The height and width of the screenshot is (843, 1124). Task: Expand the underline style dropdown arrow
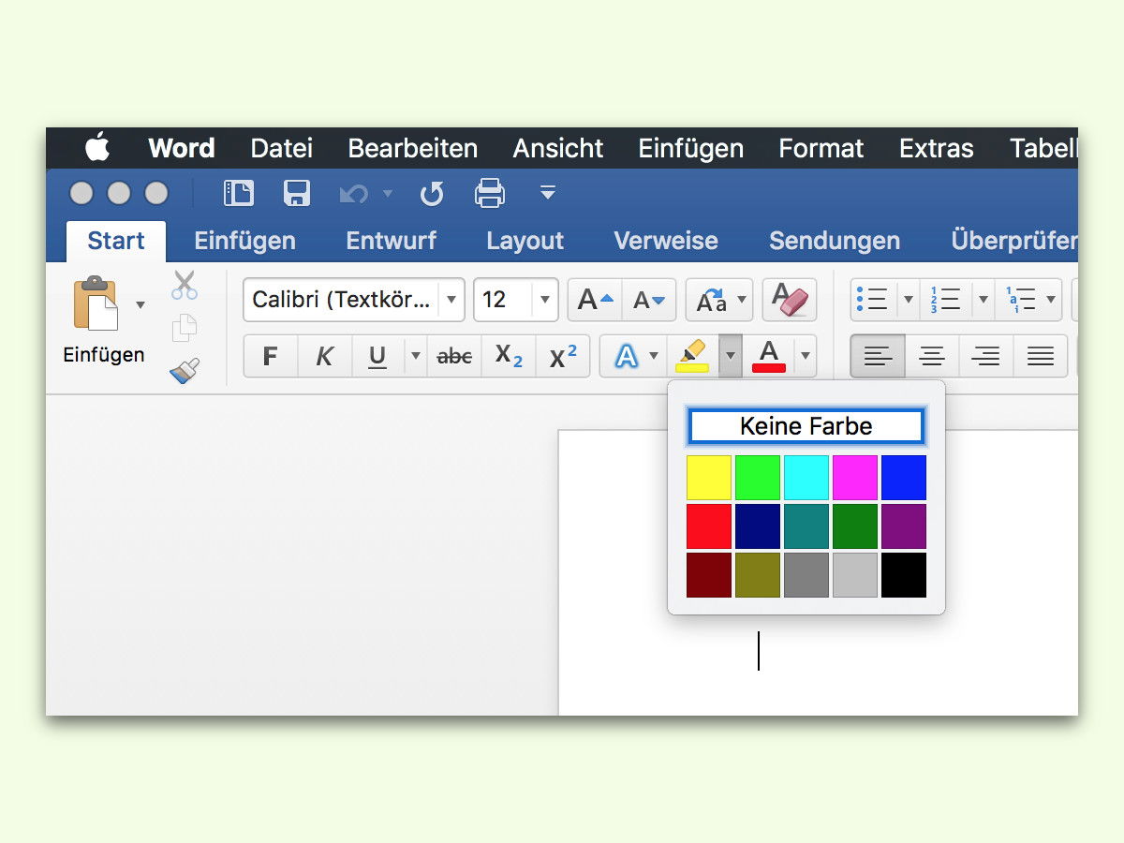coord(415,356)
